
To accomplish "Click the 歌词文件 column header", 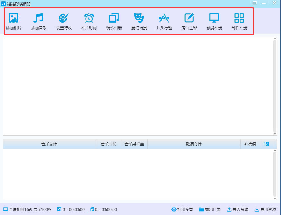I will 194,144.
